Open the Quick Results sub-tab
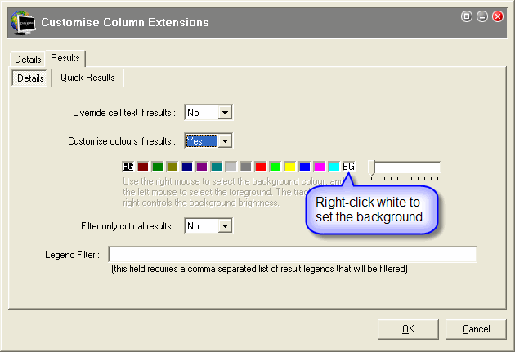This screenshot has width=515, height=352. [x=87, y=78]
